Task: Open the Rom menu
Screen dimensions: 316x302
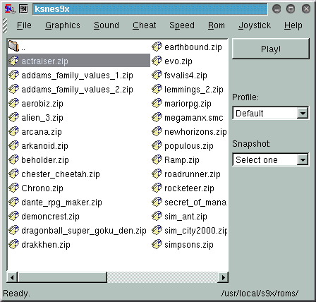Action: coord(217,25)
